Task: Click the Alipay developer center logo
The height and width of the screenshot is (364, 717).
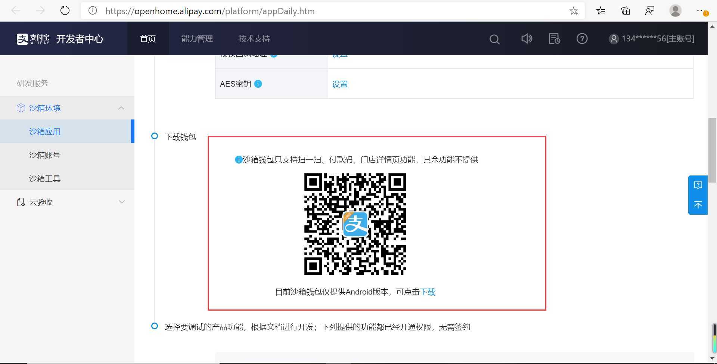Action: pos(60,38)
